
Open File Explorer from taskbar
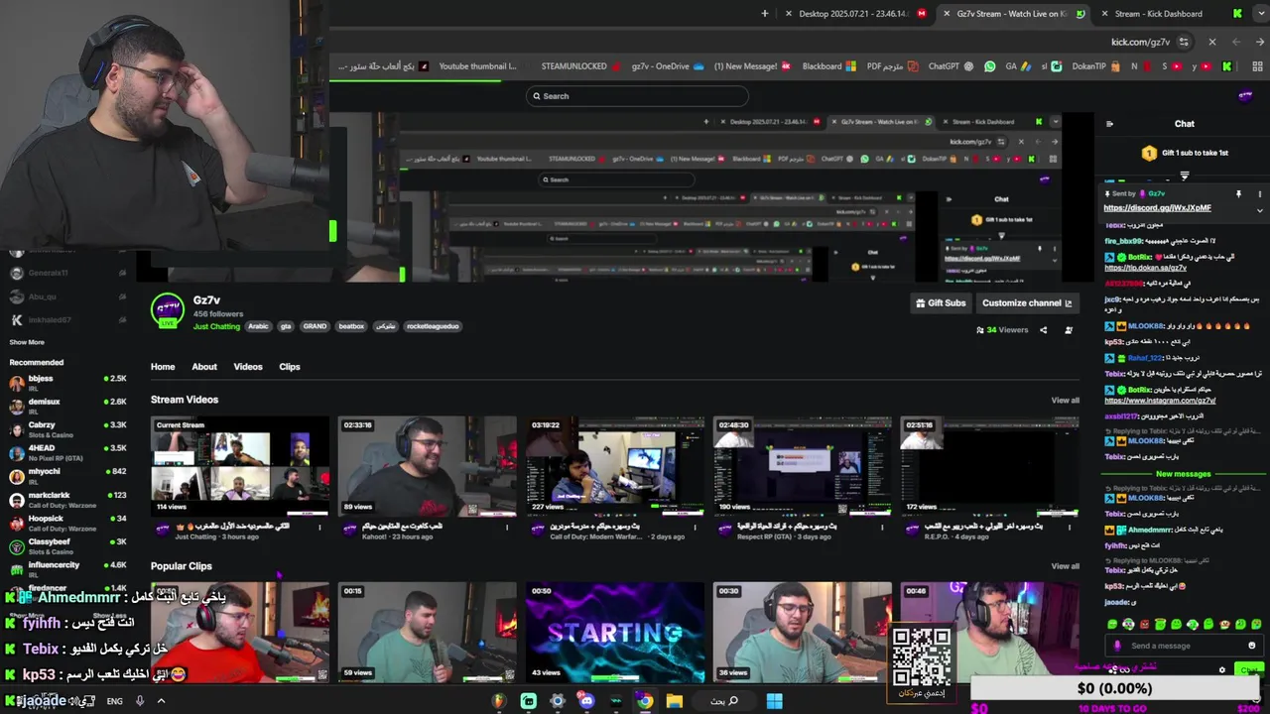(x=675, y=701)
